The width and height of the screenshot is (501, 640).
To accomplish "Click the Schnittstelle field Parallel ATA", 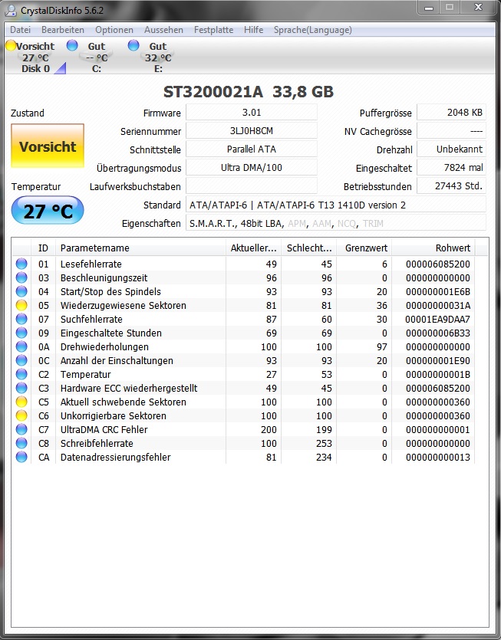I will [252, 149].
